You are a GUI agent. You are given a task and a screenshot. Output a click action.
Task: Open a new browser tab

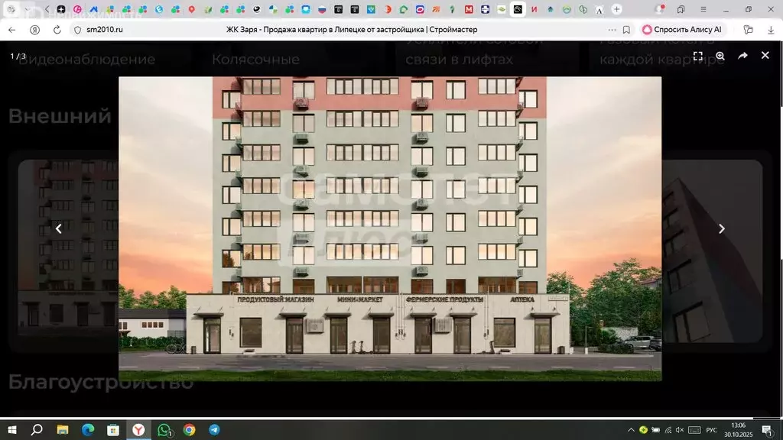[x=617, y=9]
